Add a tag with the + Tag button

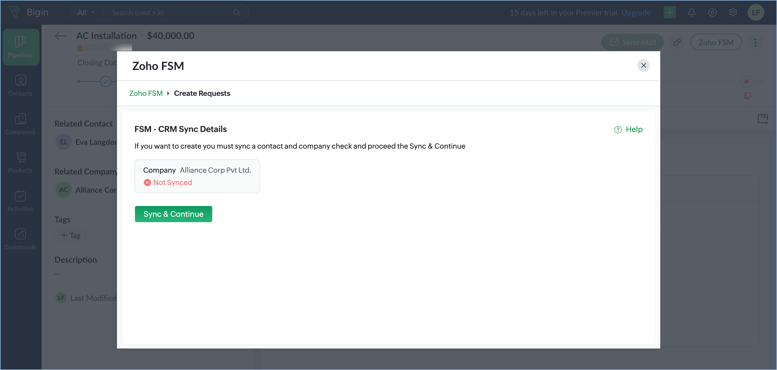(x=71, y=235)
